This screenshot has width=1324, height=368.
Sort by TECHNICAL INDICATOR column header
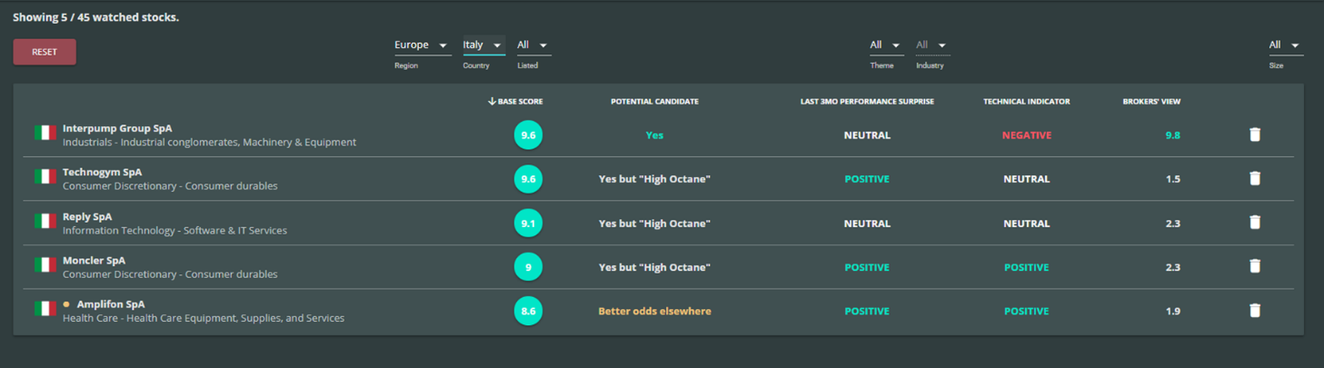[1026, 102]
